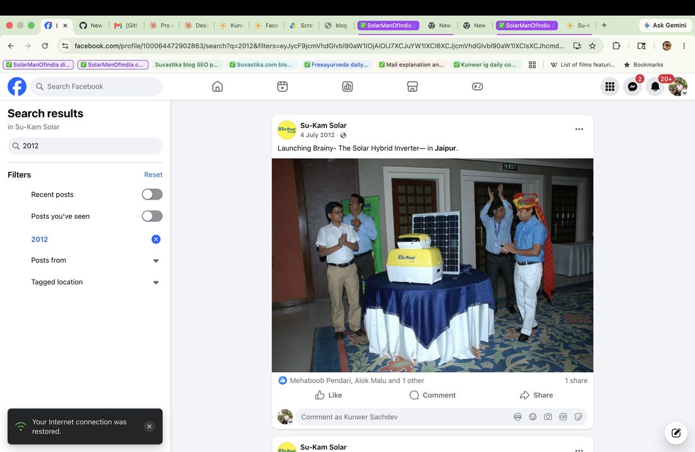Focus the Search Facebook field
Viewport: 695px width, 452px height.
[97, 87]
